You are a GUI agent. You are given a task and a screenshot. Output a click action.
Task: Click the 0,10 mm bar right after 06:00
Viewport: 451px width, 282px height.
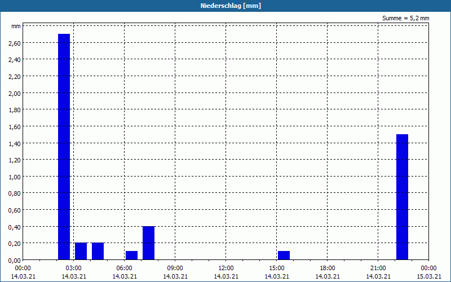point(131,255)
